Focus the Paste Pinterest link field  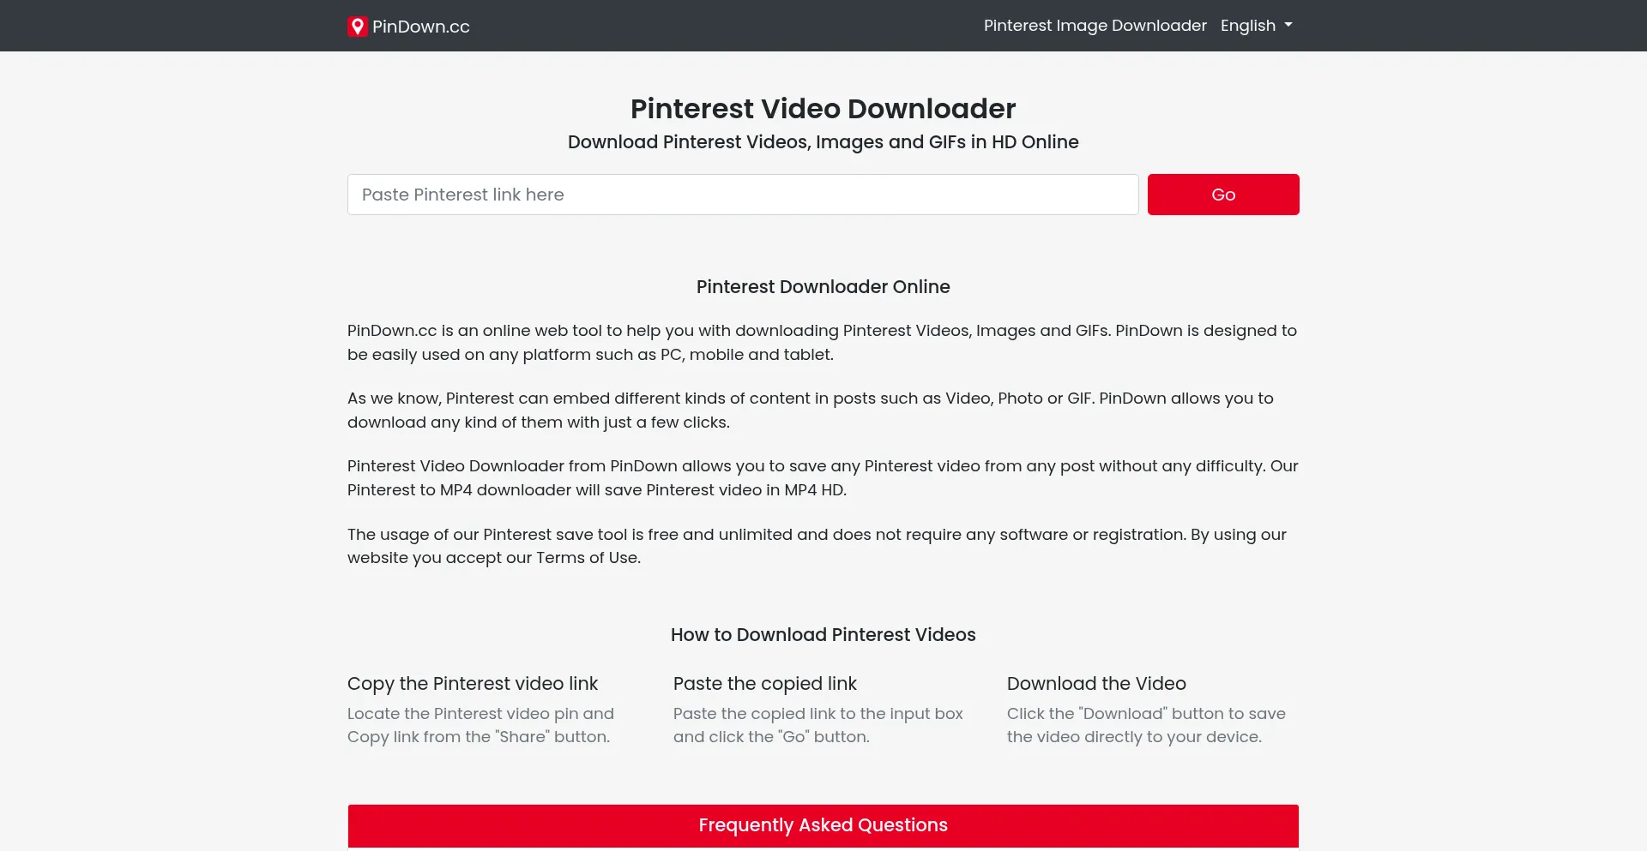[x=742, y=195]
